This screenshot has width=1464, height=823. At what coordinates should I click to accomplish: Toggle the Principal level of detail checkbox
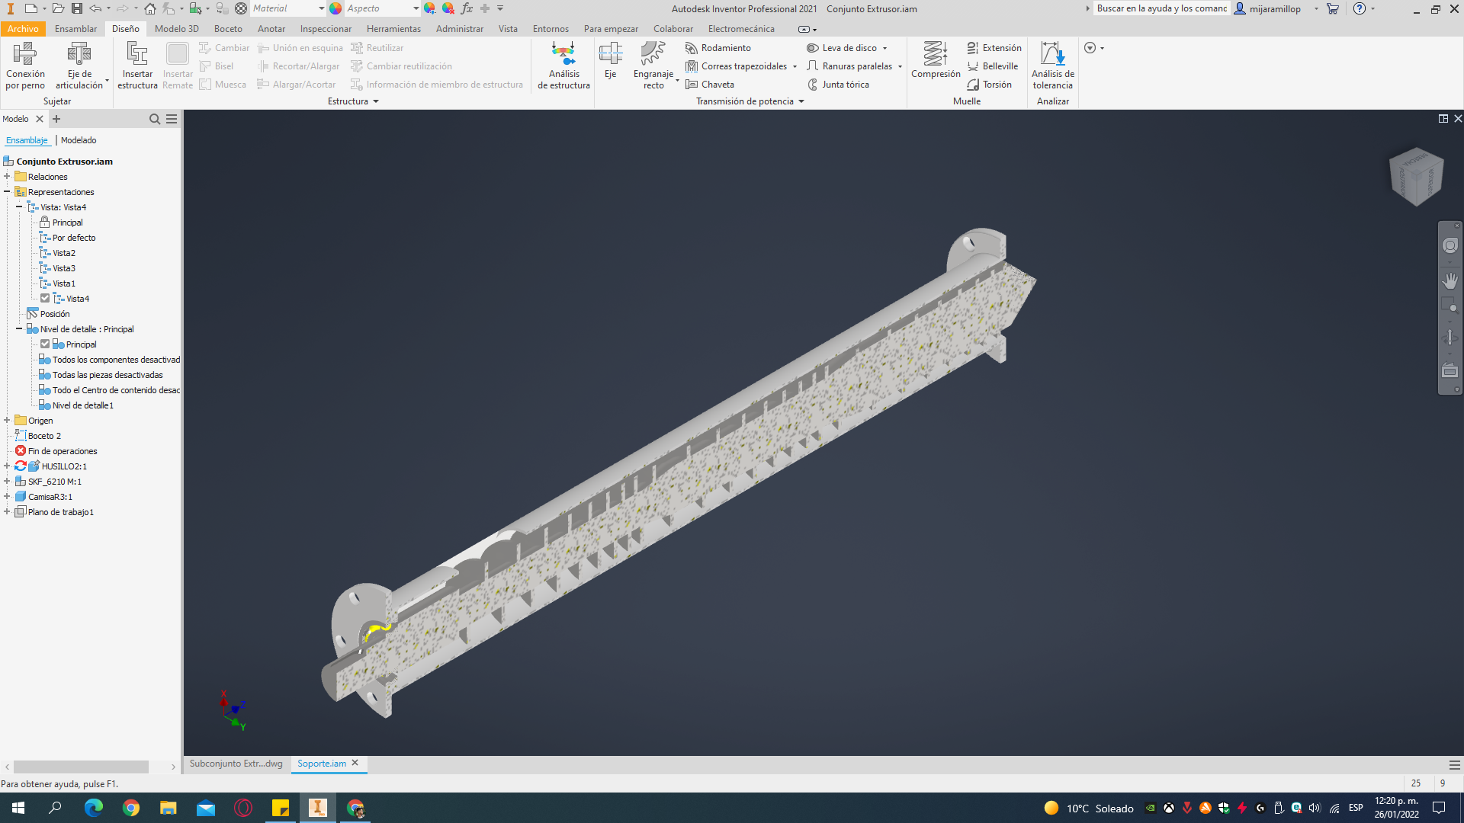point(45,344)
